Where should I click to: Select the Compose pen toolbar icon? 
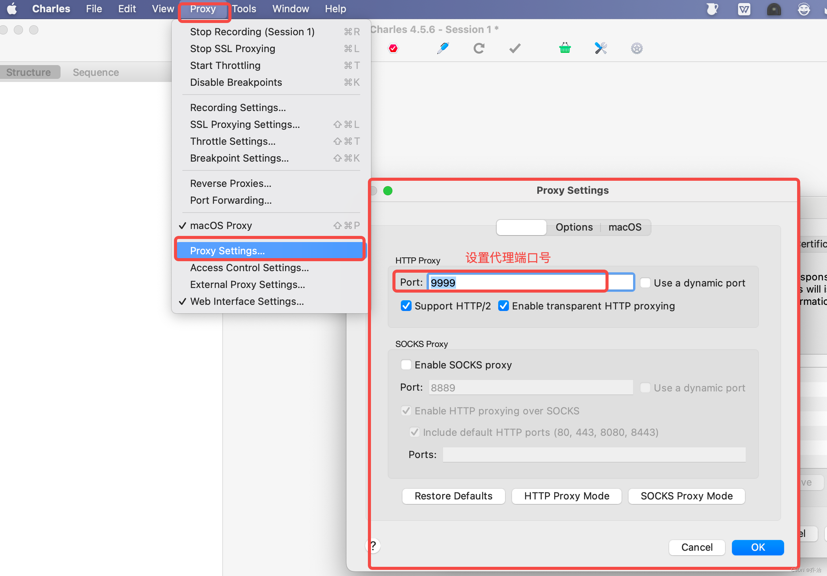pos(443,48)
